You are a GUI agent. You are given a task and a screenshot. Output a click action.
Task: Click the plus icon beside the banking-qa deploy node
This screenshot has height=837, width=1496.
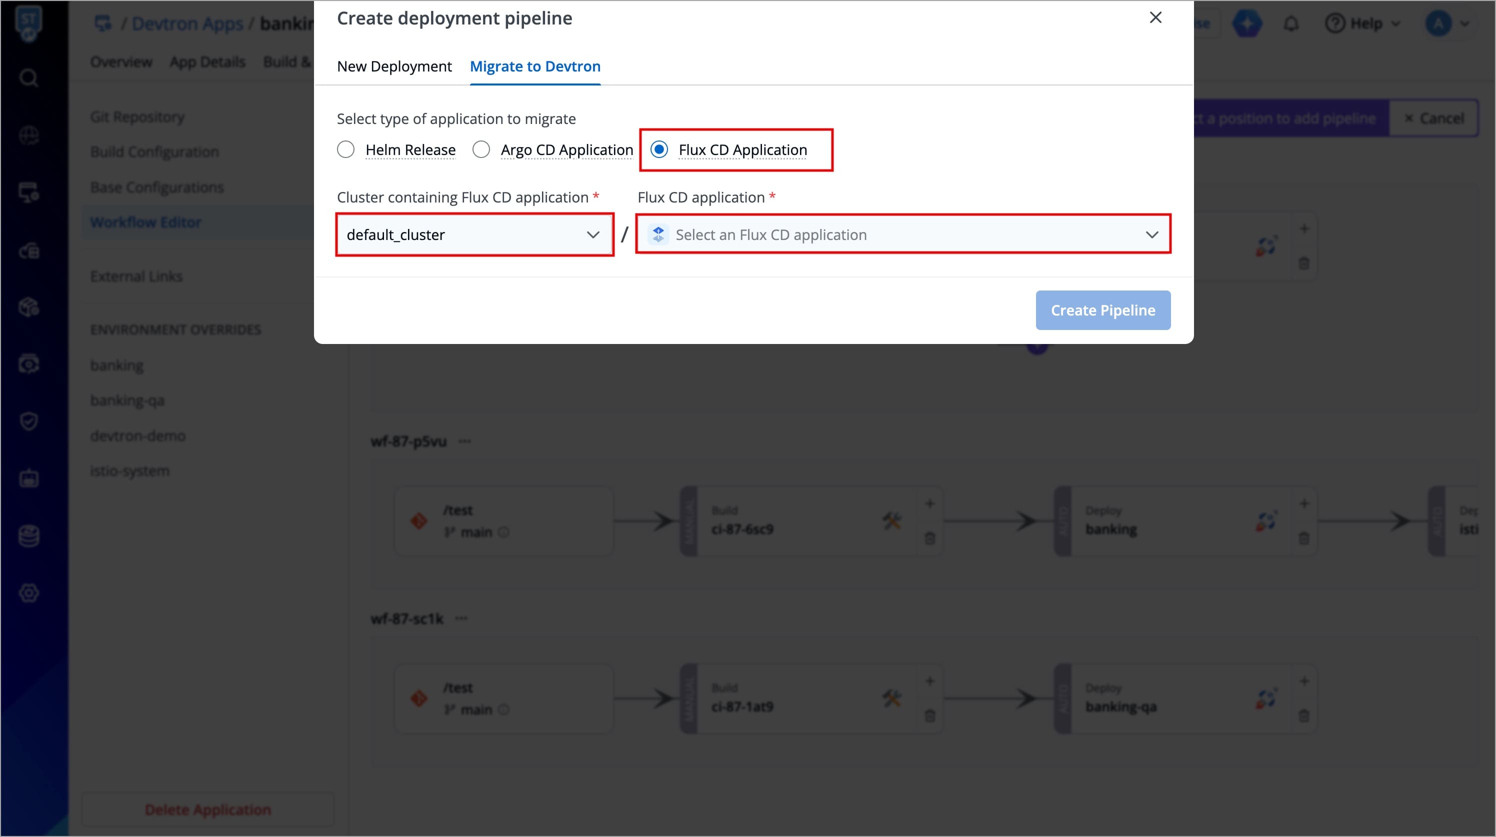[1304, 681]
